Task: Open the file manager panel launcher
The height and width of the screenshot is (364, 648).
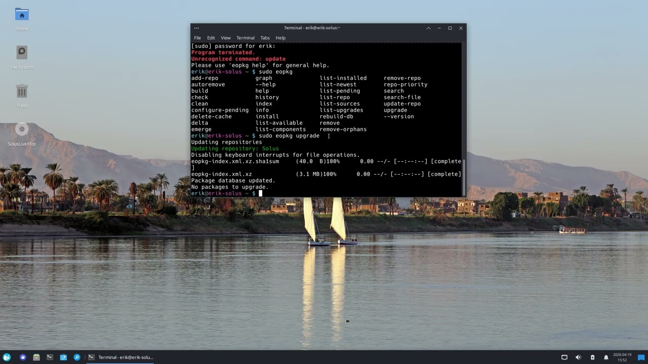Action: coord(36,357)
